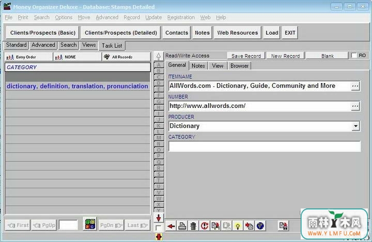The image size is (372, 242).
Task: Open the PRODUCER dropdown arrow
Action: coord(355,126)
